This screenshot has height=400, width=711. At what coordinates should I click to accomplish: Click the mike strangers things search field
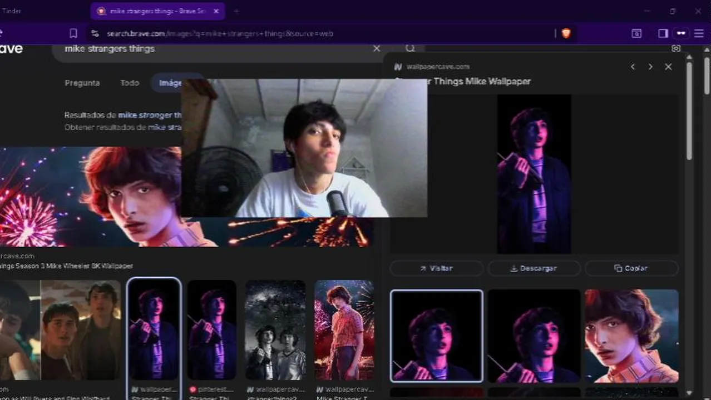pyautogui.click(x=217, y=49)
